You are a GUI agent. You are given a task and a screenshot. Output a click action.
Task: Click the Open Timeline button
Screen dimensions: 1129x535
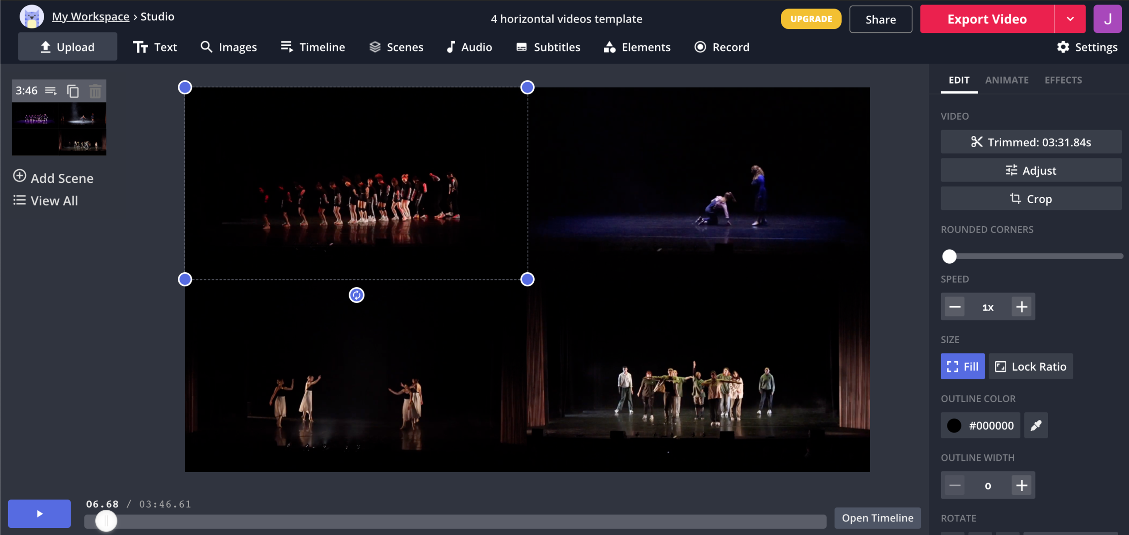coord(877,518)
